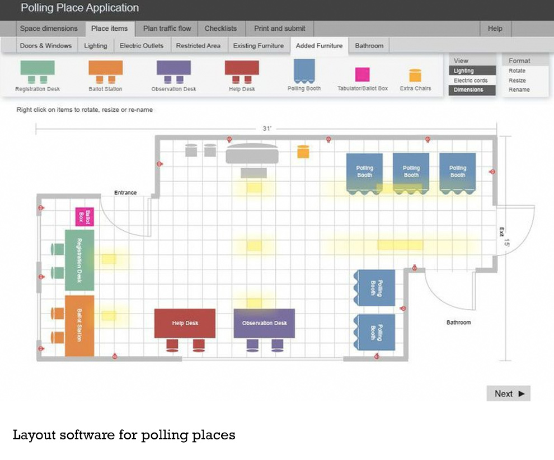Click the Help button
Screen dimensions: 554x460
coord(495,29)
